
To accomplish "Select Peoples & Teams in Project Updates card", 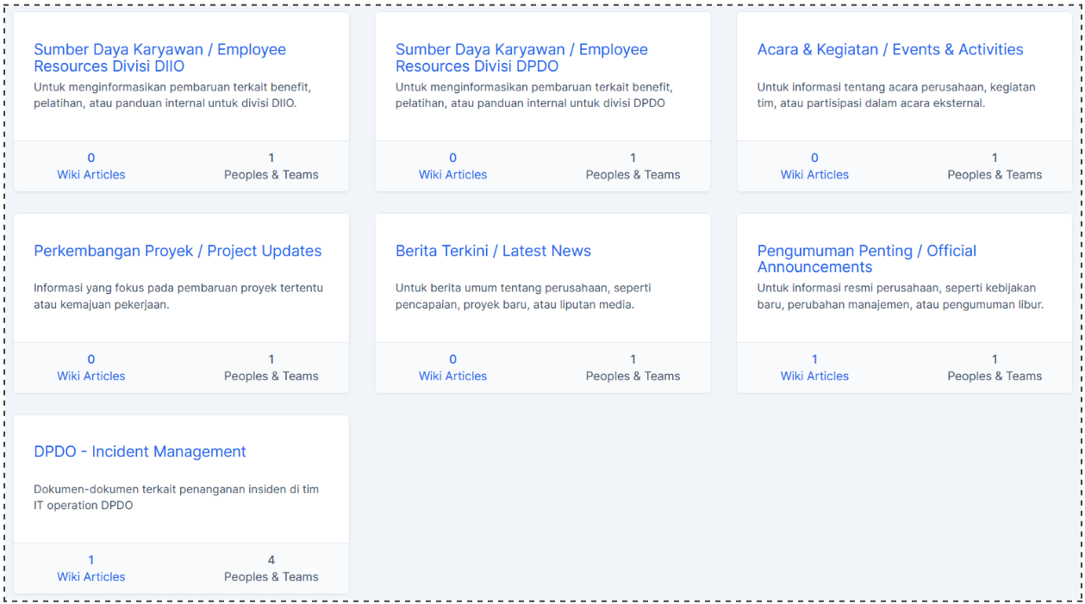I will pos(271,377).
